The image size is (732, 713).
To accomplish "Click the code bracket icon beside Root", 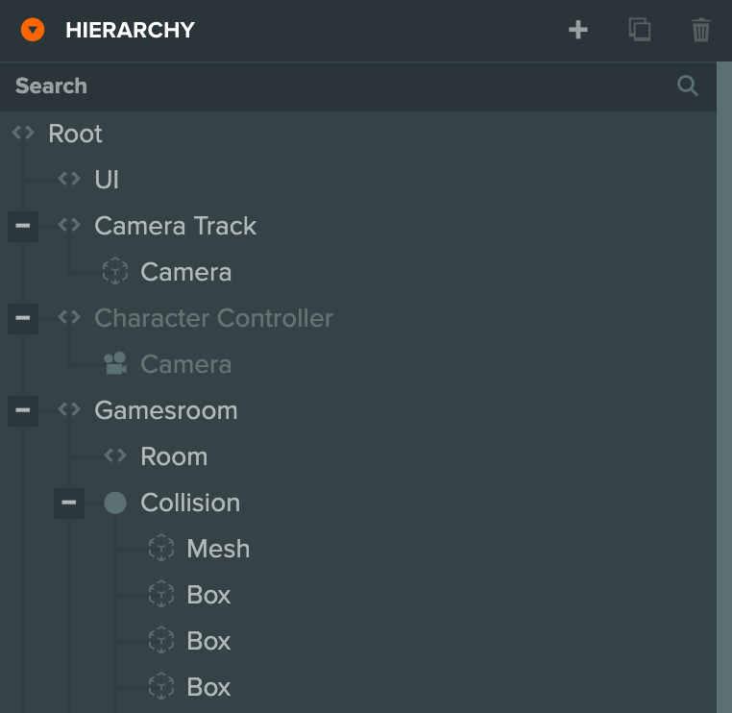I will [23, 134].
